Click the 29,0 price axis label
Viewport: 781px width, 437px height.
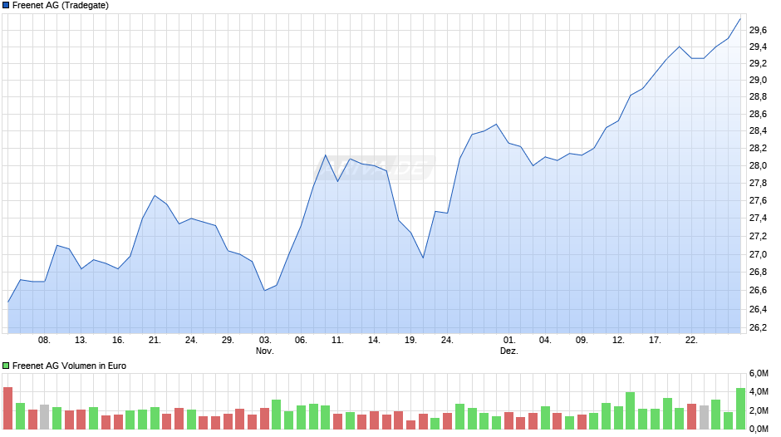coord(758,81)
